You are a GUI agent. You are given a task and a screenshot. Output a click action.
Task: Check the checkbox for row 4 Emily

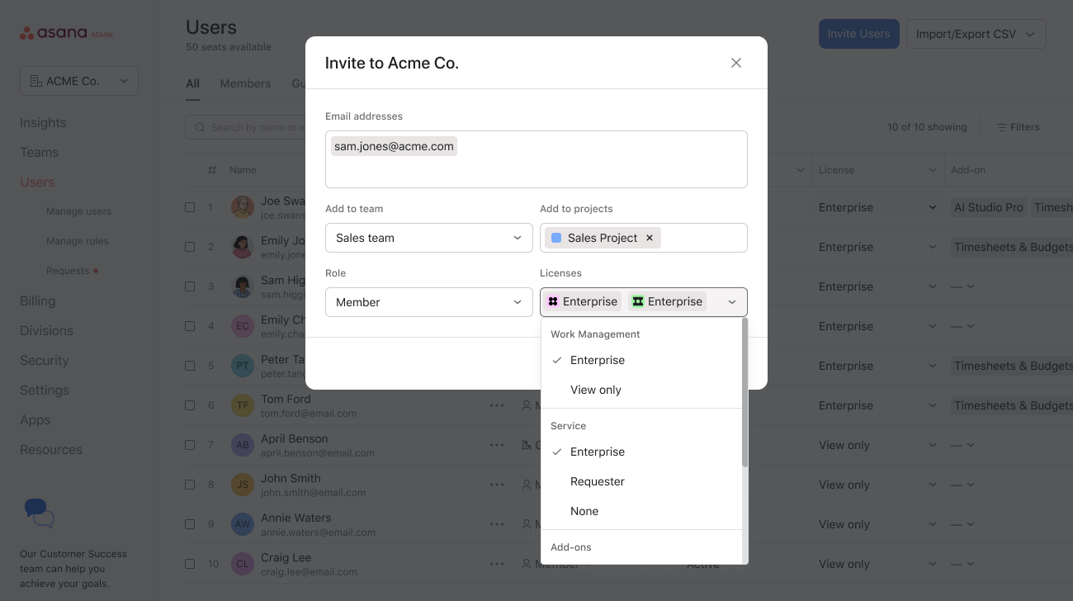(x=190, y=326)
